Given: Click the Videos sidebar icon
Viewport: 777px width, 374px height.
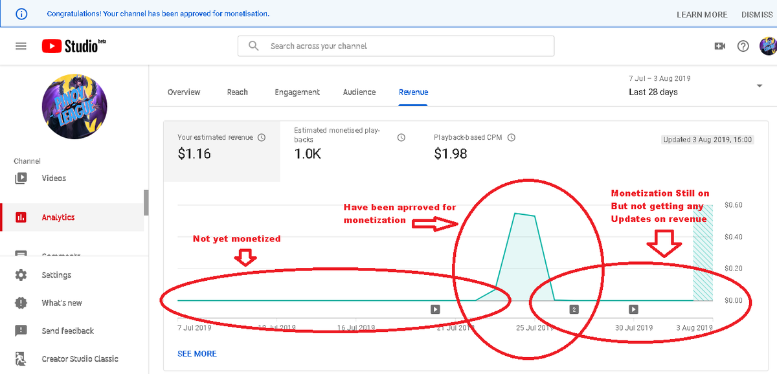Looking at the screenshot, I should [x=21, y=178].
